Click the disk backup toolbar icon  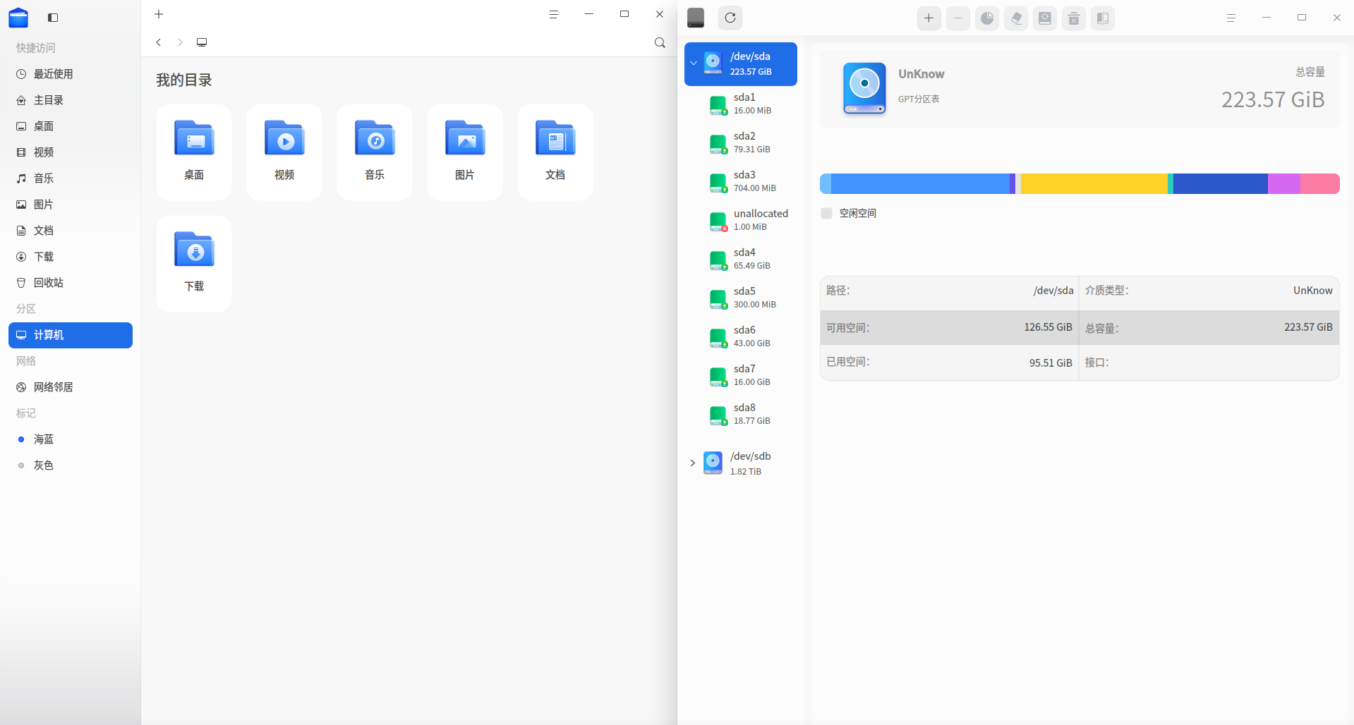pos(1044,18)
